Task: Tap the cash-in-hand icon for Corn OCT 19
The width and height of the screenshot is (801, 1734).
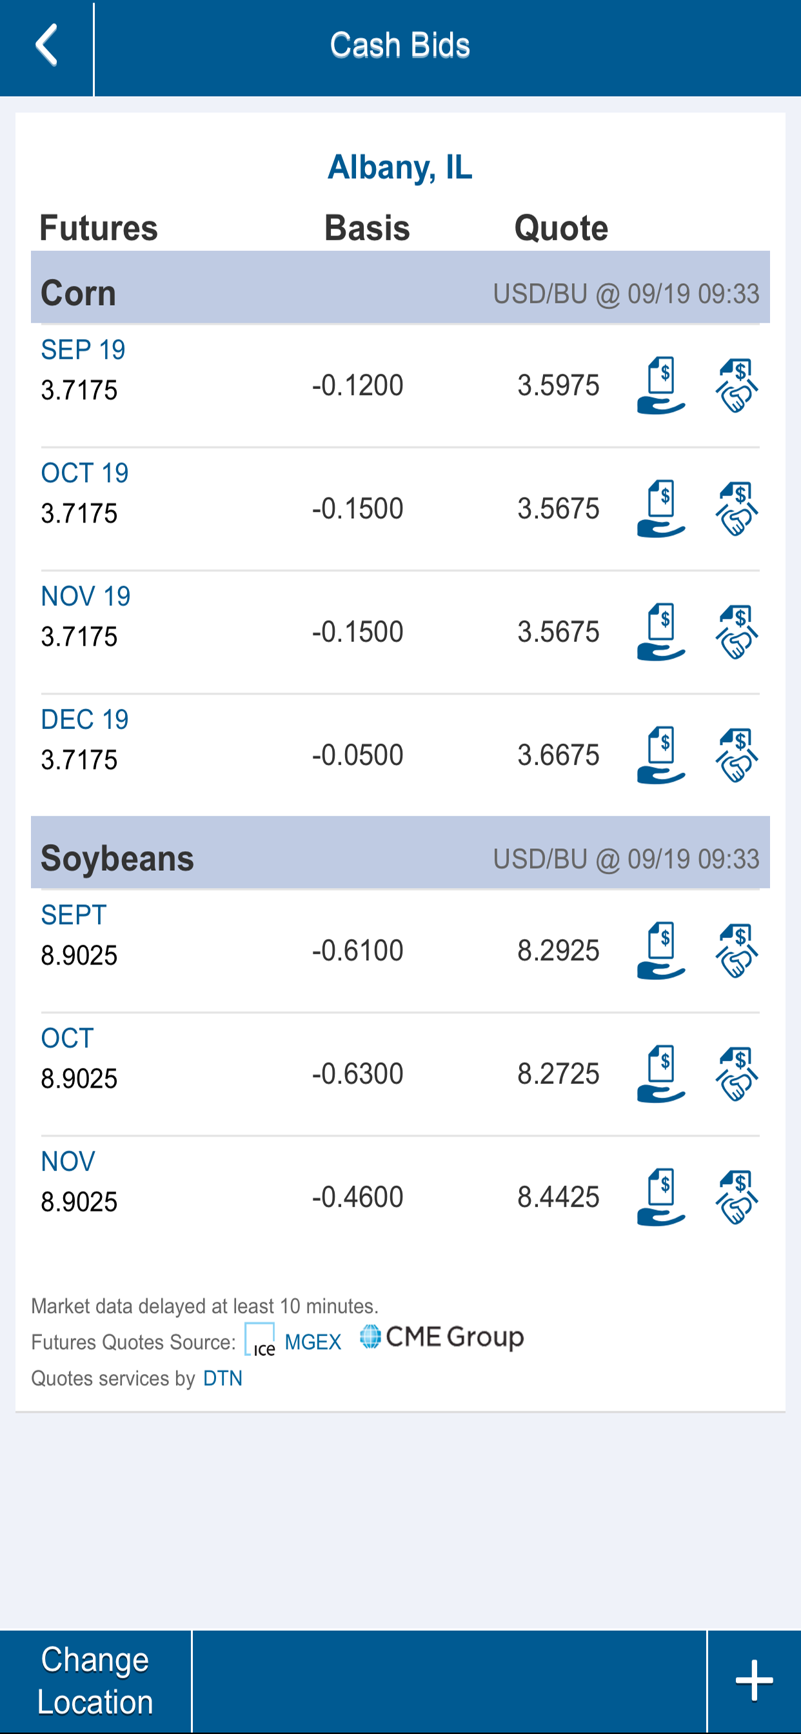Action: click(661, 508)
